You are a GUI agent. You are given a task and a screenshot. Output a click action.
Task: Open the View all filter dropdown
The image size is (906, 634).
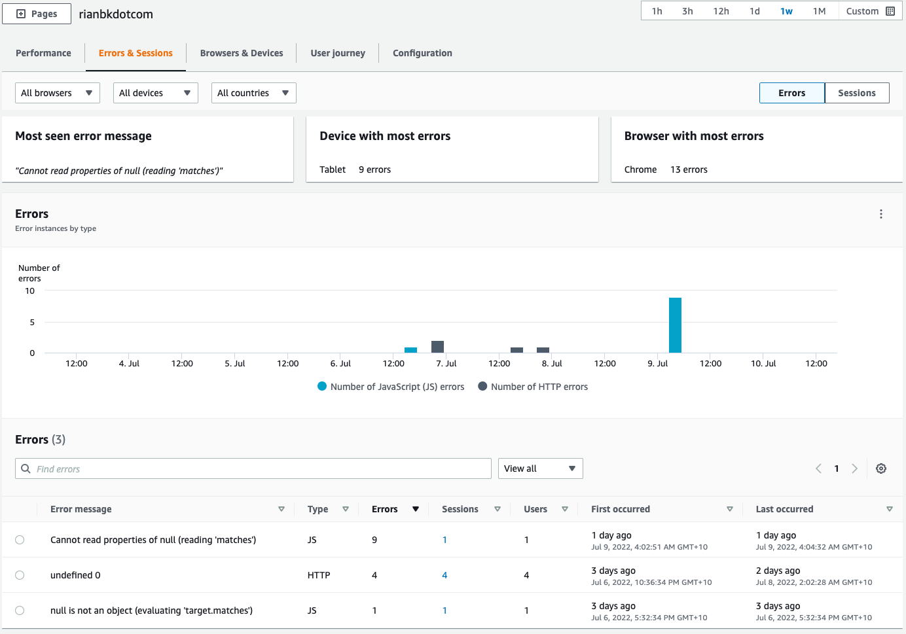[x=541, y=468]
